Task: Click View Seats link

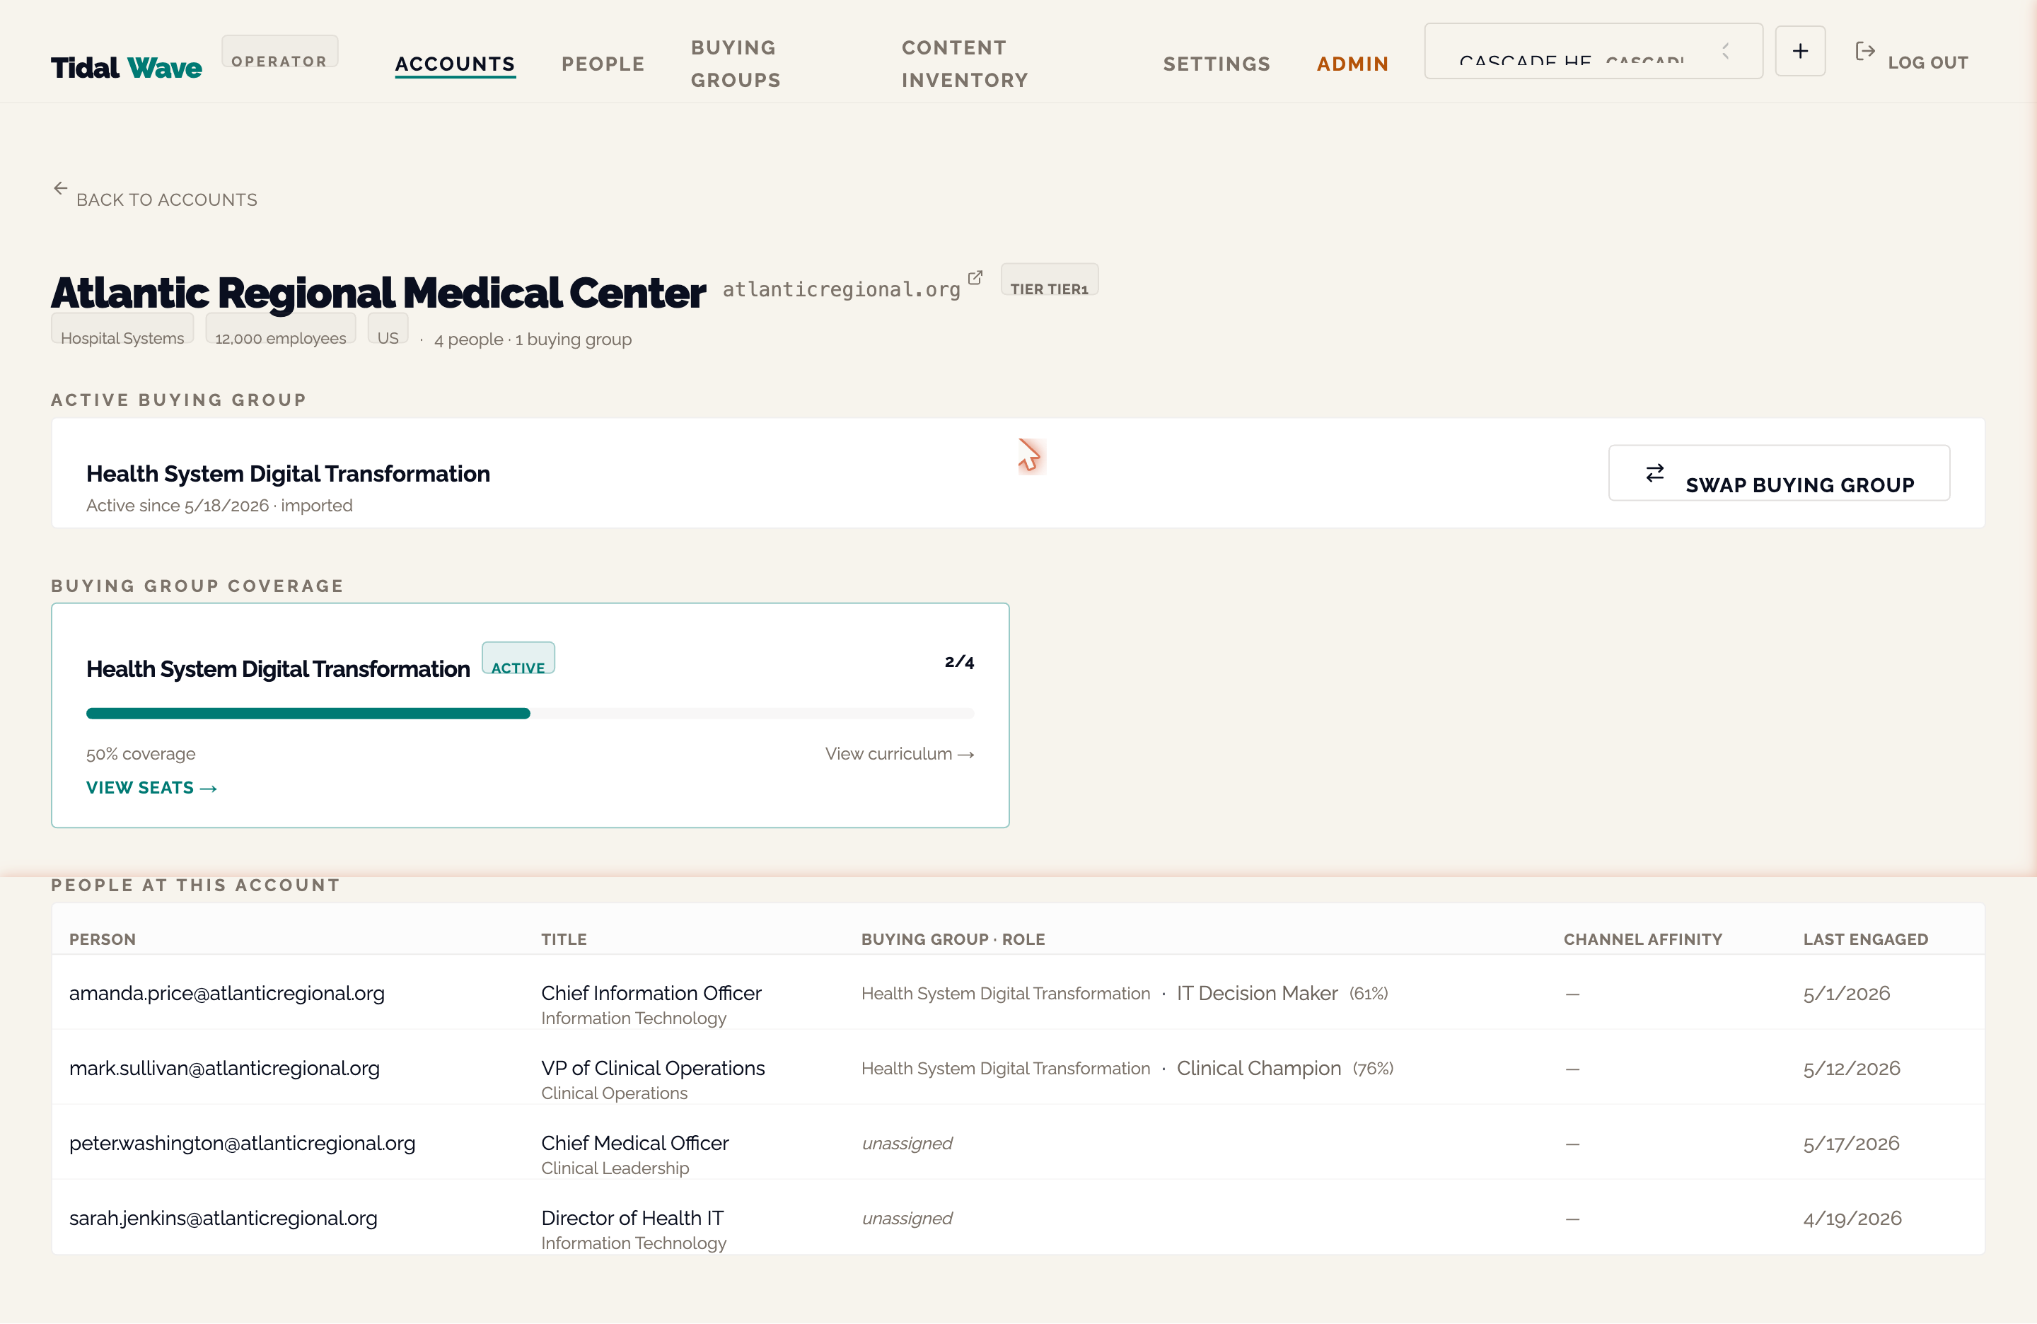Action: [x=151, y=787]
